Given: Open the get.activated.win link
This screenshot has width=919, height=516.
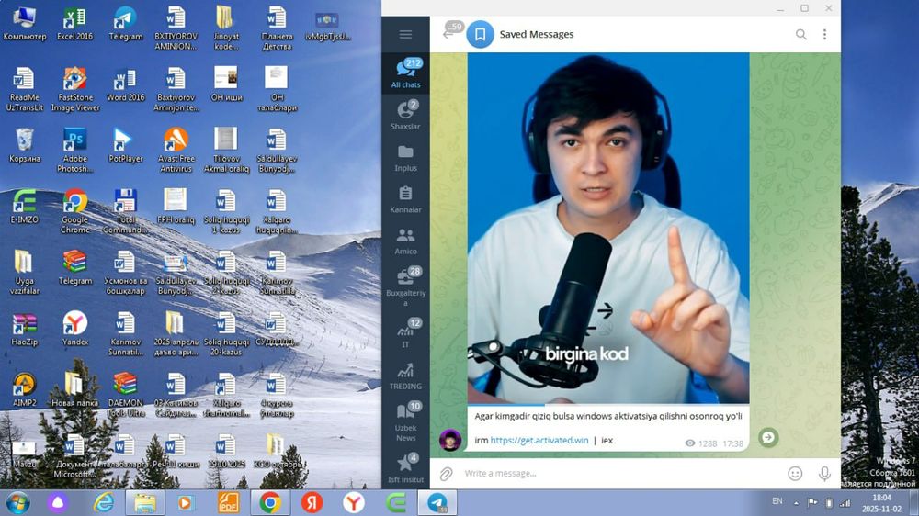Looking at the screenshot, I should coord(539,441).
